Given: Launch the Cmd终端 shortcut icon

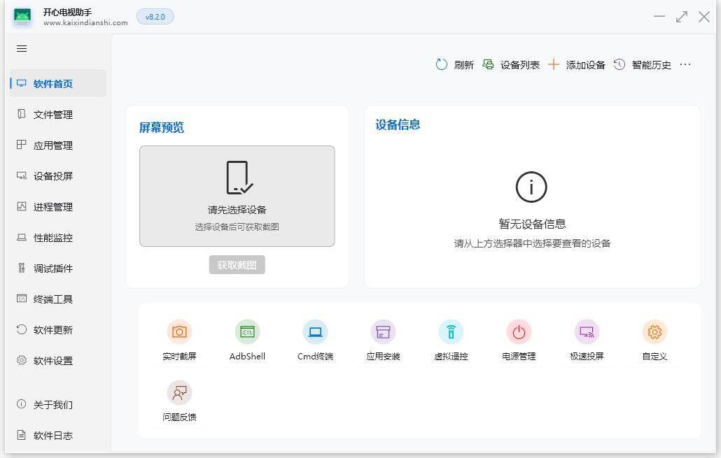Looking at the screenshot, I should tap(316, 331).
